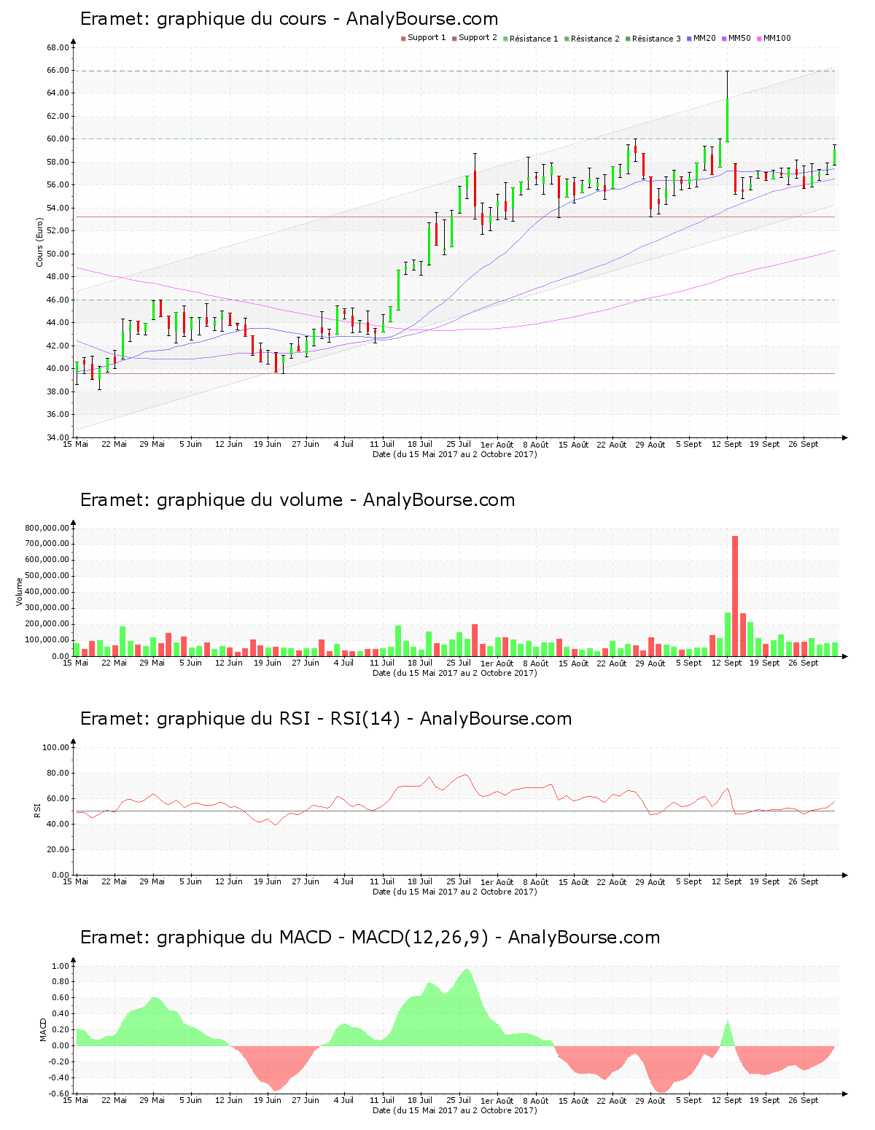Click the -0.60 value on MACD axis
The image size is (875, 1130).
[x=59, y=1094]
